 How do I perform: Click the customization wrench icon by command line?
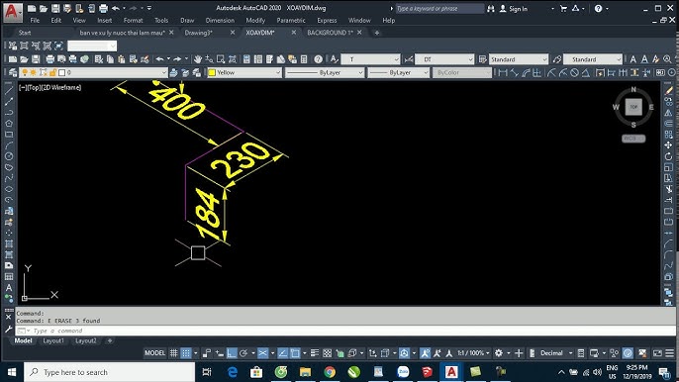(8, 330)
